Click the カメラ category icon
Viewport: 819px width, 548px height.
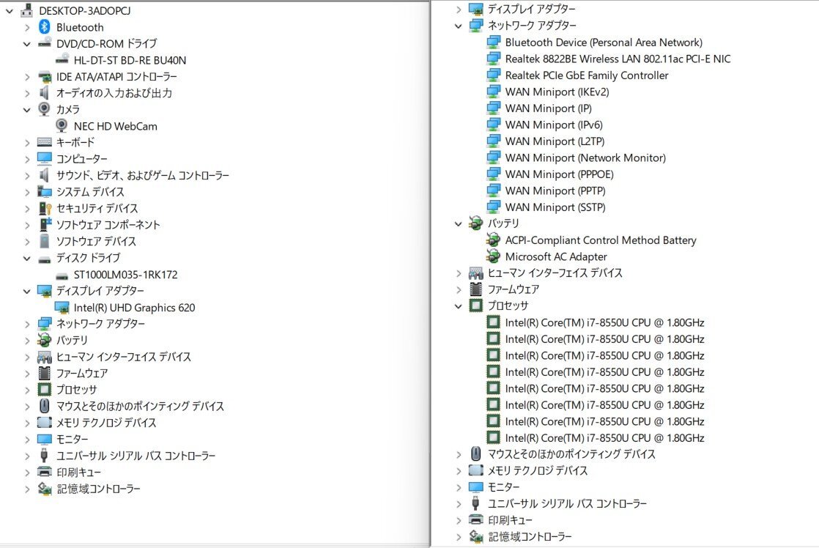(x=45, y=108)
